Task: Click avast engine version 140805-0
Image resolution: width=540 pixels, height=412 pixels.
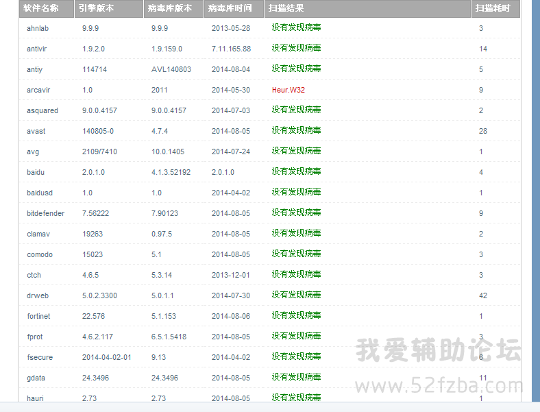Action: click(x=98, y=131)
